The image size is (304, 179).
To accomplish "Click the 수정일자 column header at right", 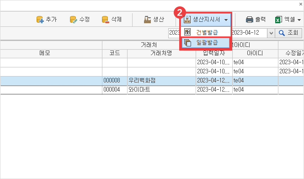I will [x=291, y=53].
